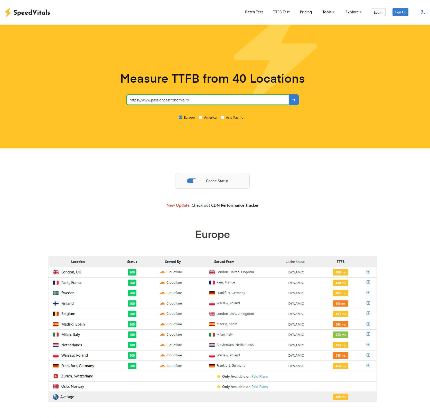Click the Germany flag beside Frankfurt served-from in Sweden row
The height and width of the screenshot is (418, 430).
[x=212, y=293]
